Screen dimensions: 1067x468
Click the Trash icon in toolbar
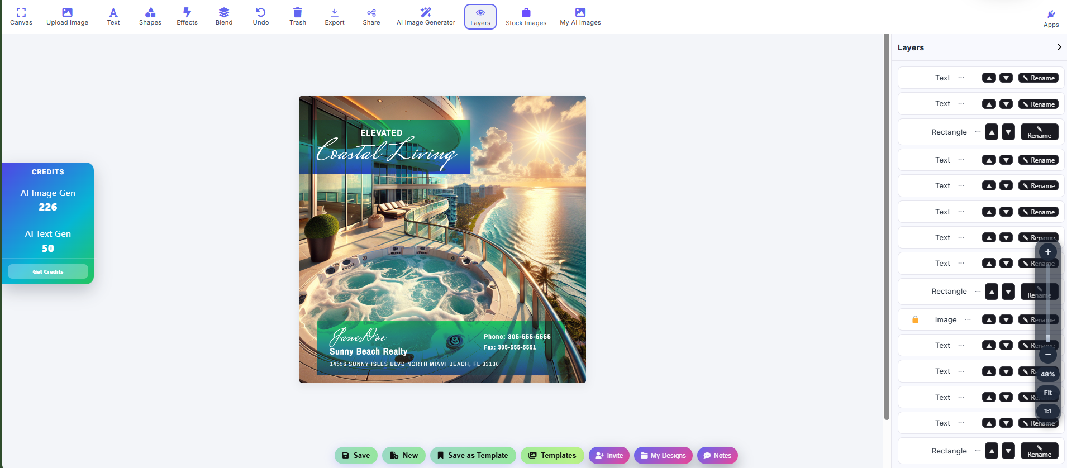(297, 17)
